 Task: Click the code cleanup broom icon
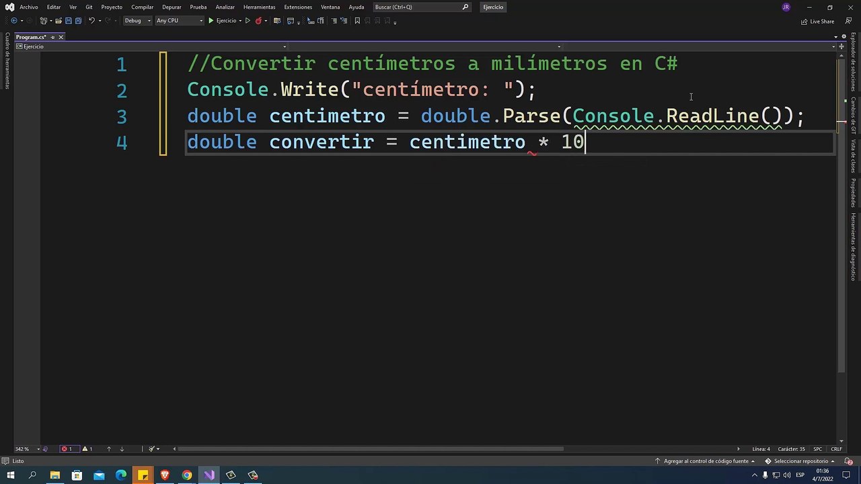pos(151,449)
